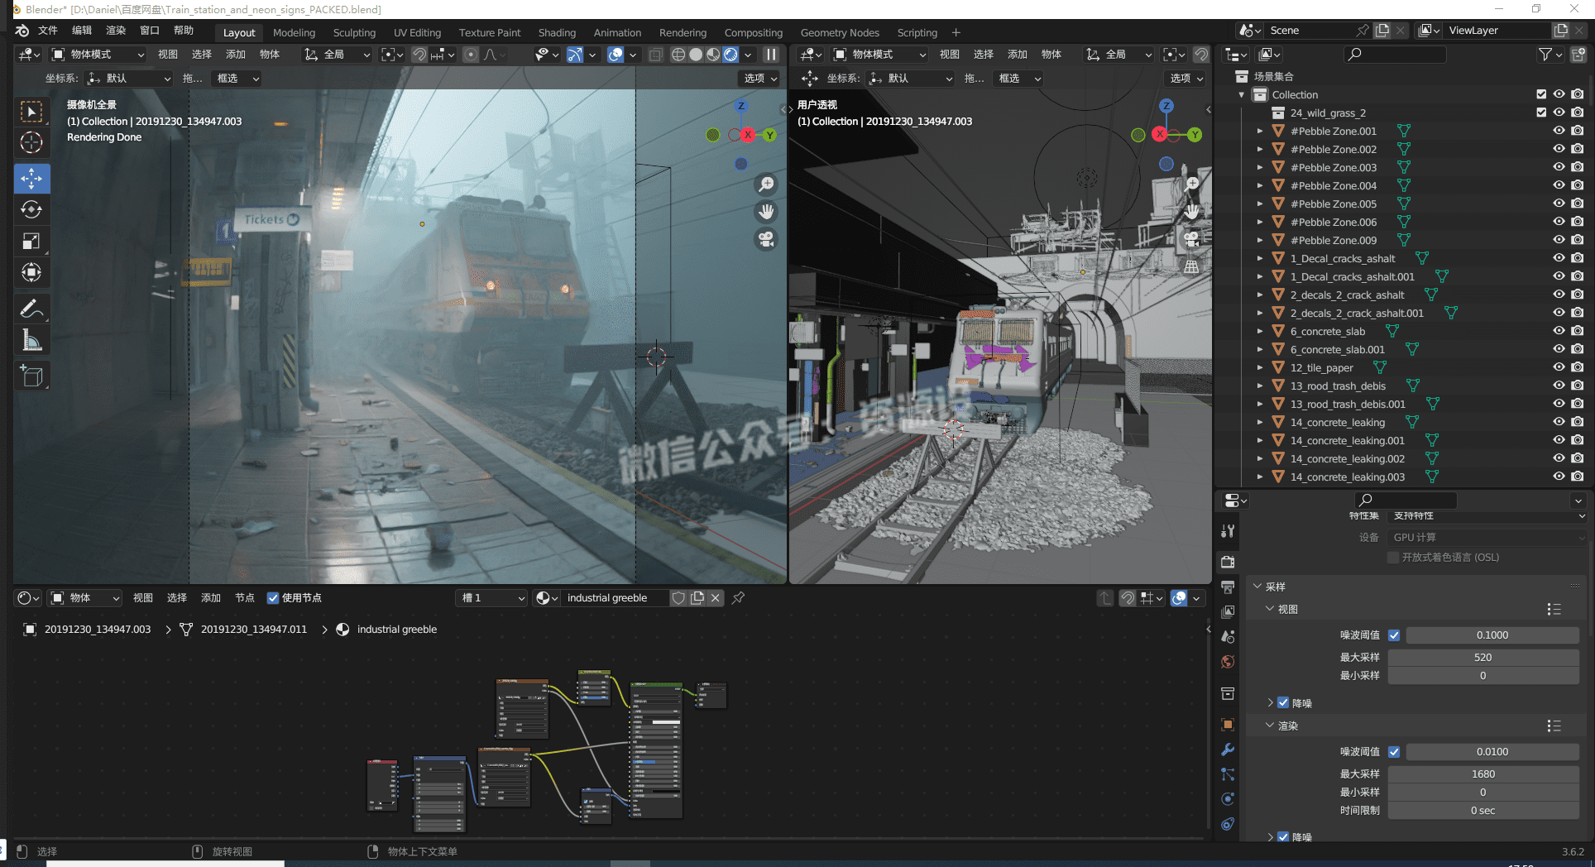Activate the Rotate tool
The width and height of the screenshot is (1595, 867).
click(x=31, y=210)
